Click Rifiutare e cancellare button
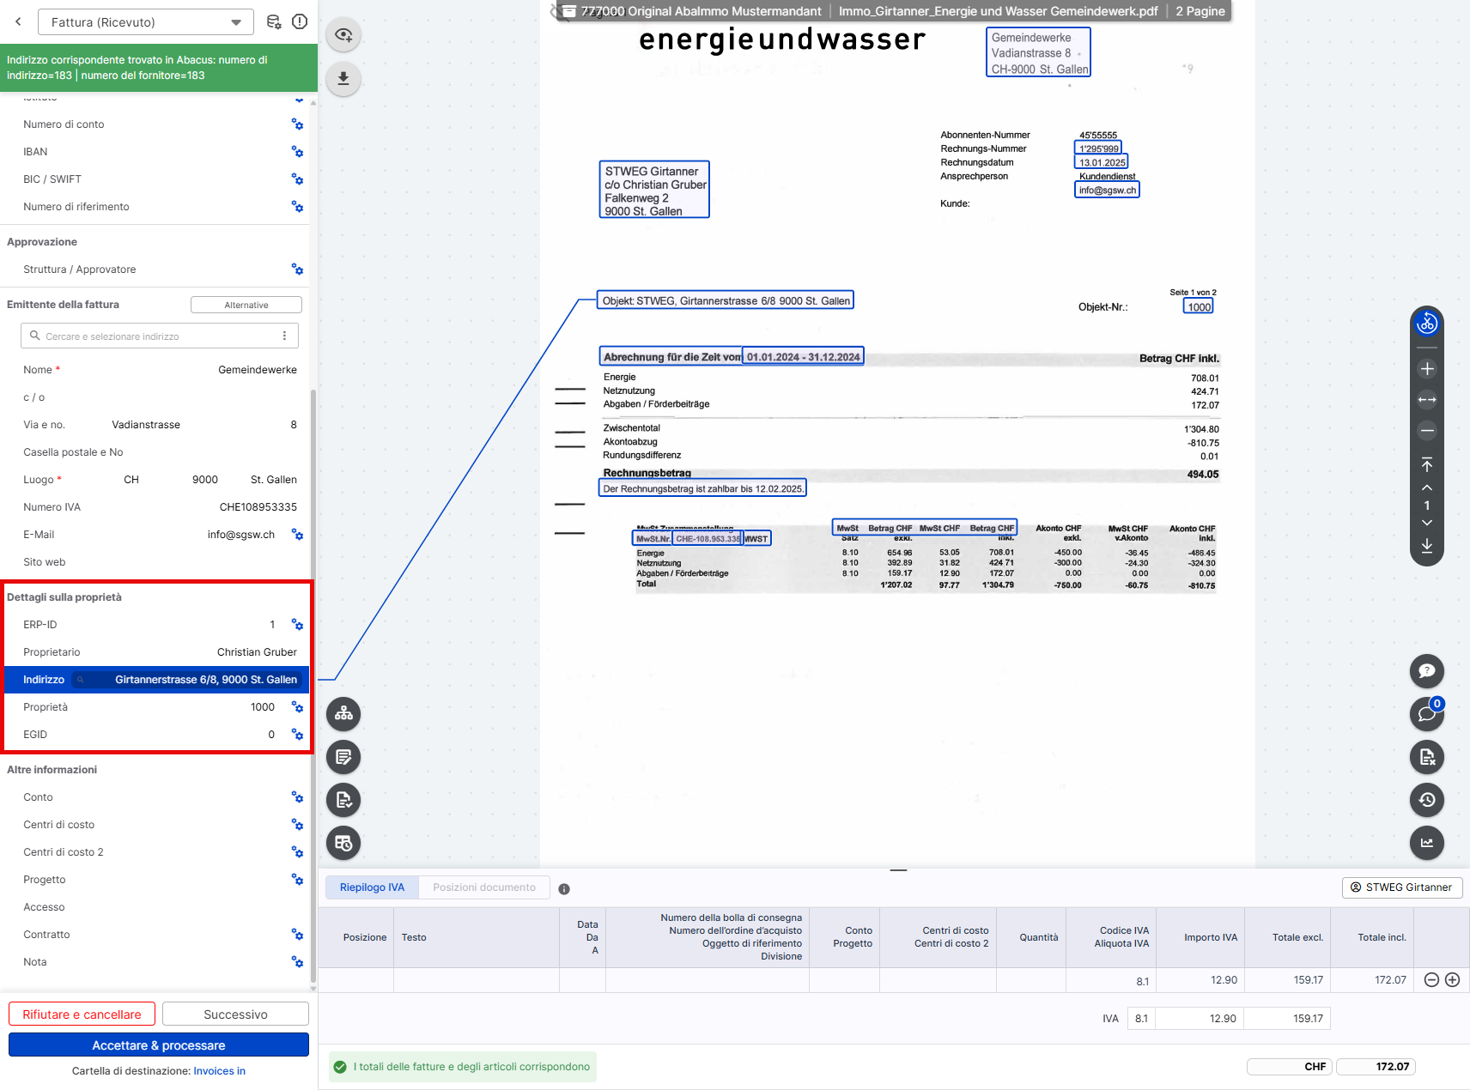The width and height of the screenshot is (1470, 1090). click(82, 1014)
